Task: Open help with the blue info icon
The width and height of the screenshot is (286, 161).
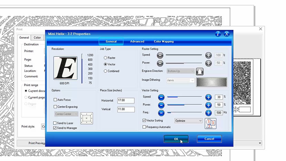Action: pos(218,34)
